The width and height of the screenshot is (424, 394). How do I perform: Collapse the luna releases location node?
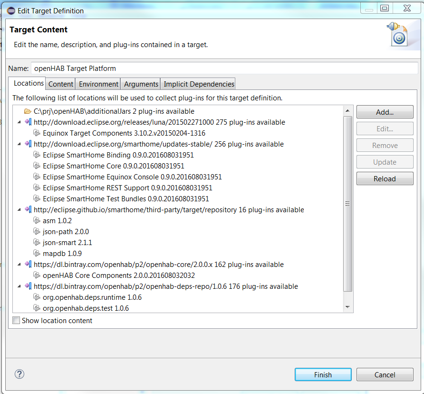[19, 122]
